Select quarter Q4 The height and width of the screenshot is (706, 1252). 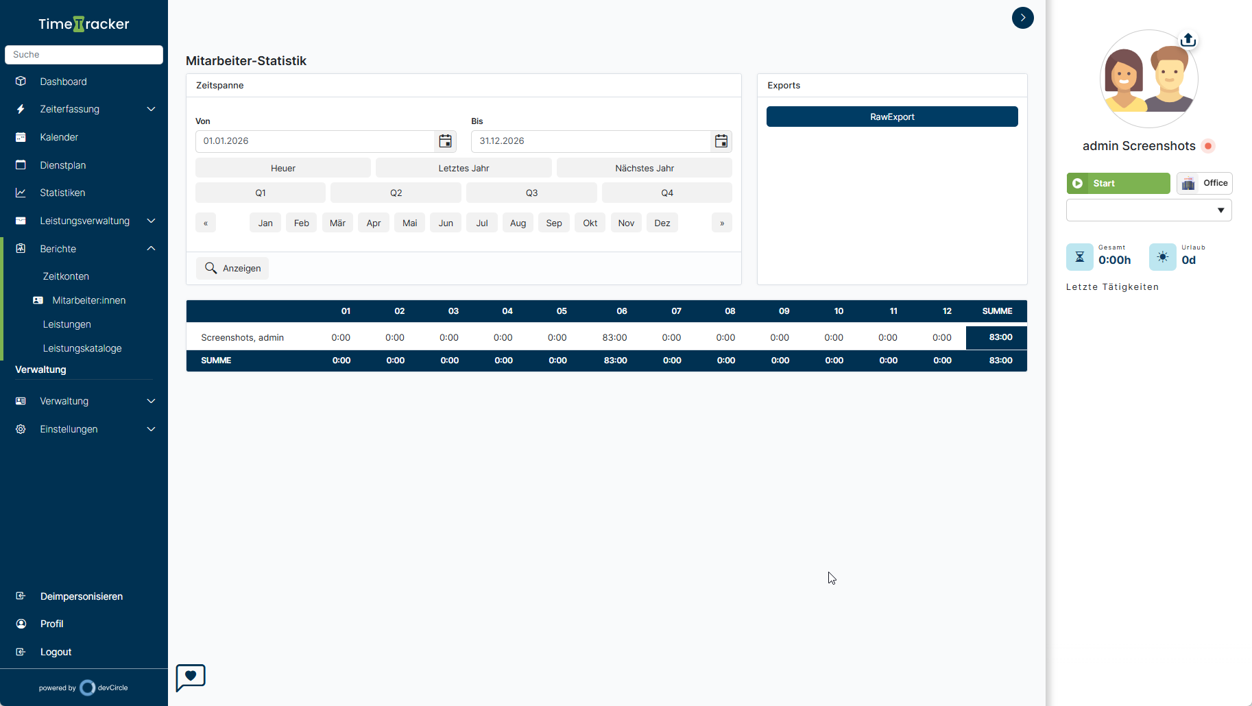(667, 193)
